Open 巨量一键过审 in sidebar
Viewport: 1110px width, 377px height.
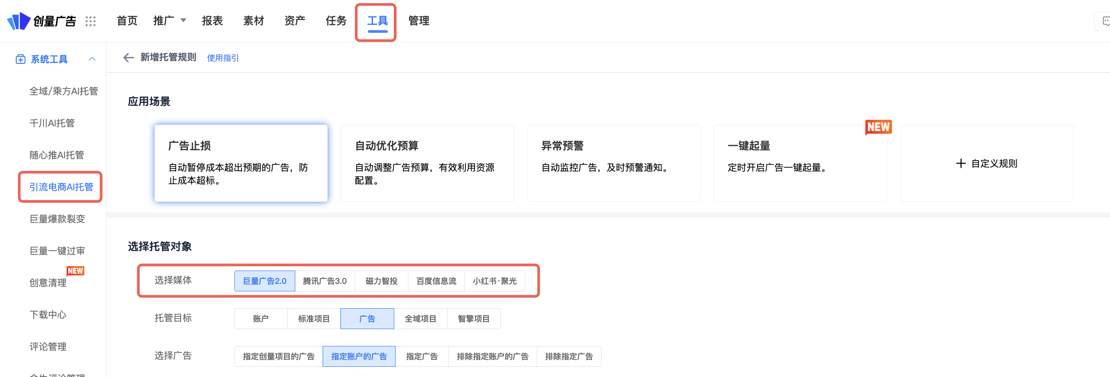tap(57, 251)
